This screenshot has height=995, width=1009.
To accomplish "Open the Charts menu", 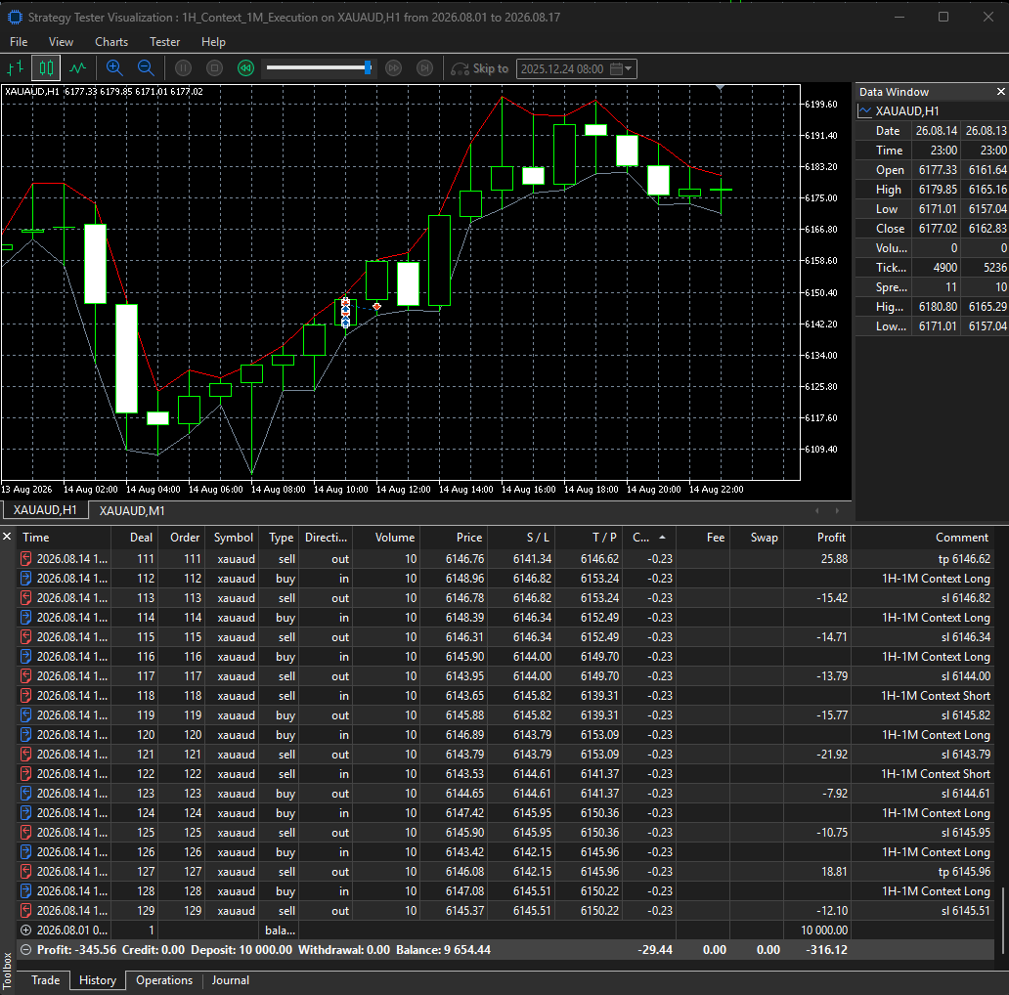I will pyautogui.click(x=111, y=42).
